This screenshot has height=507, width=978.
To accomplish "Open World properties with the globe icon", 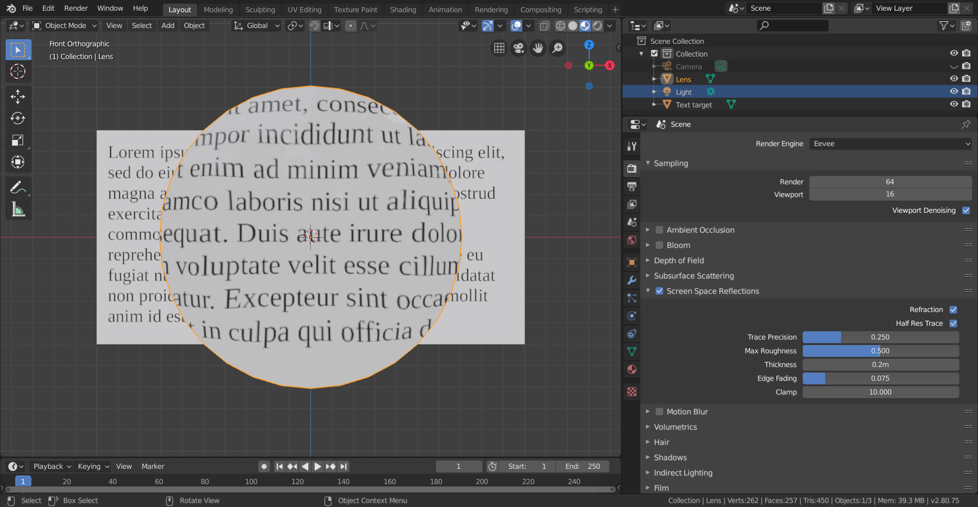I will coord(631,240).
